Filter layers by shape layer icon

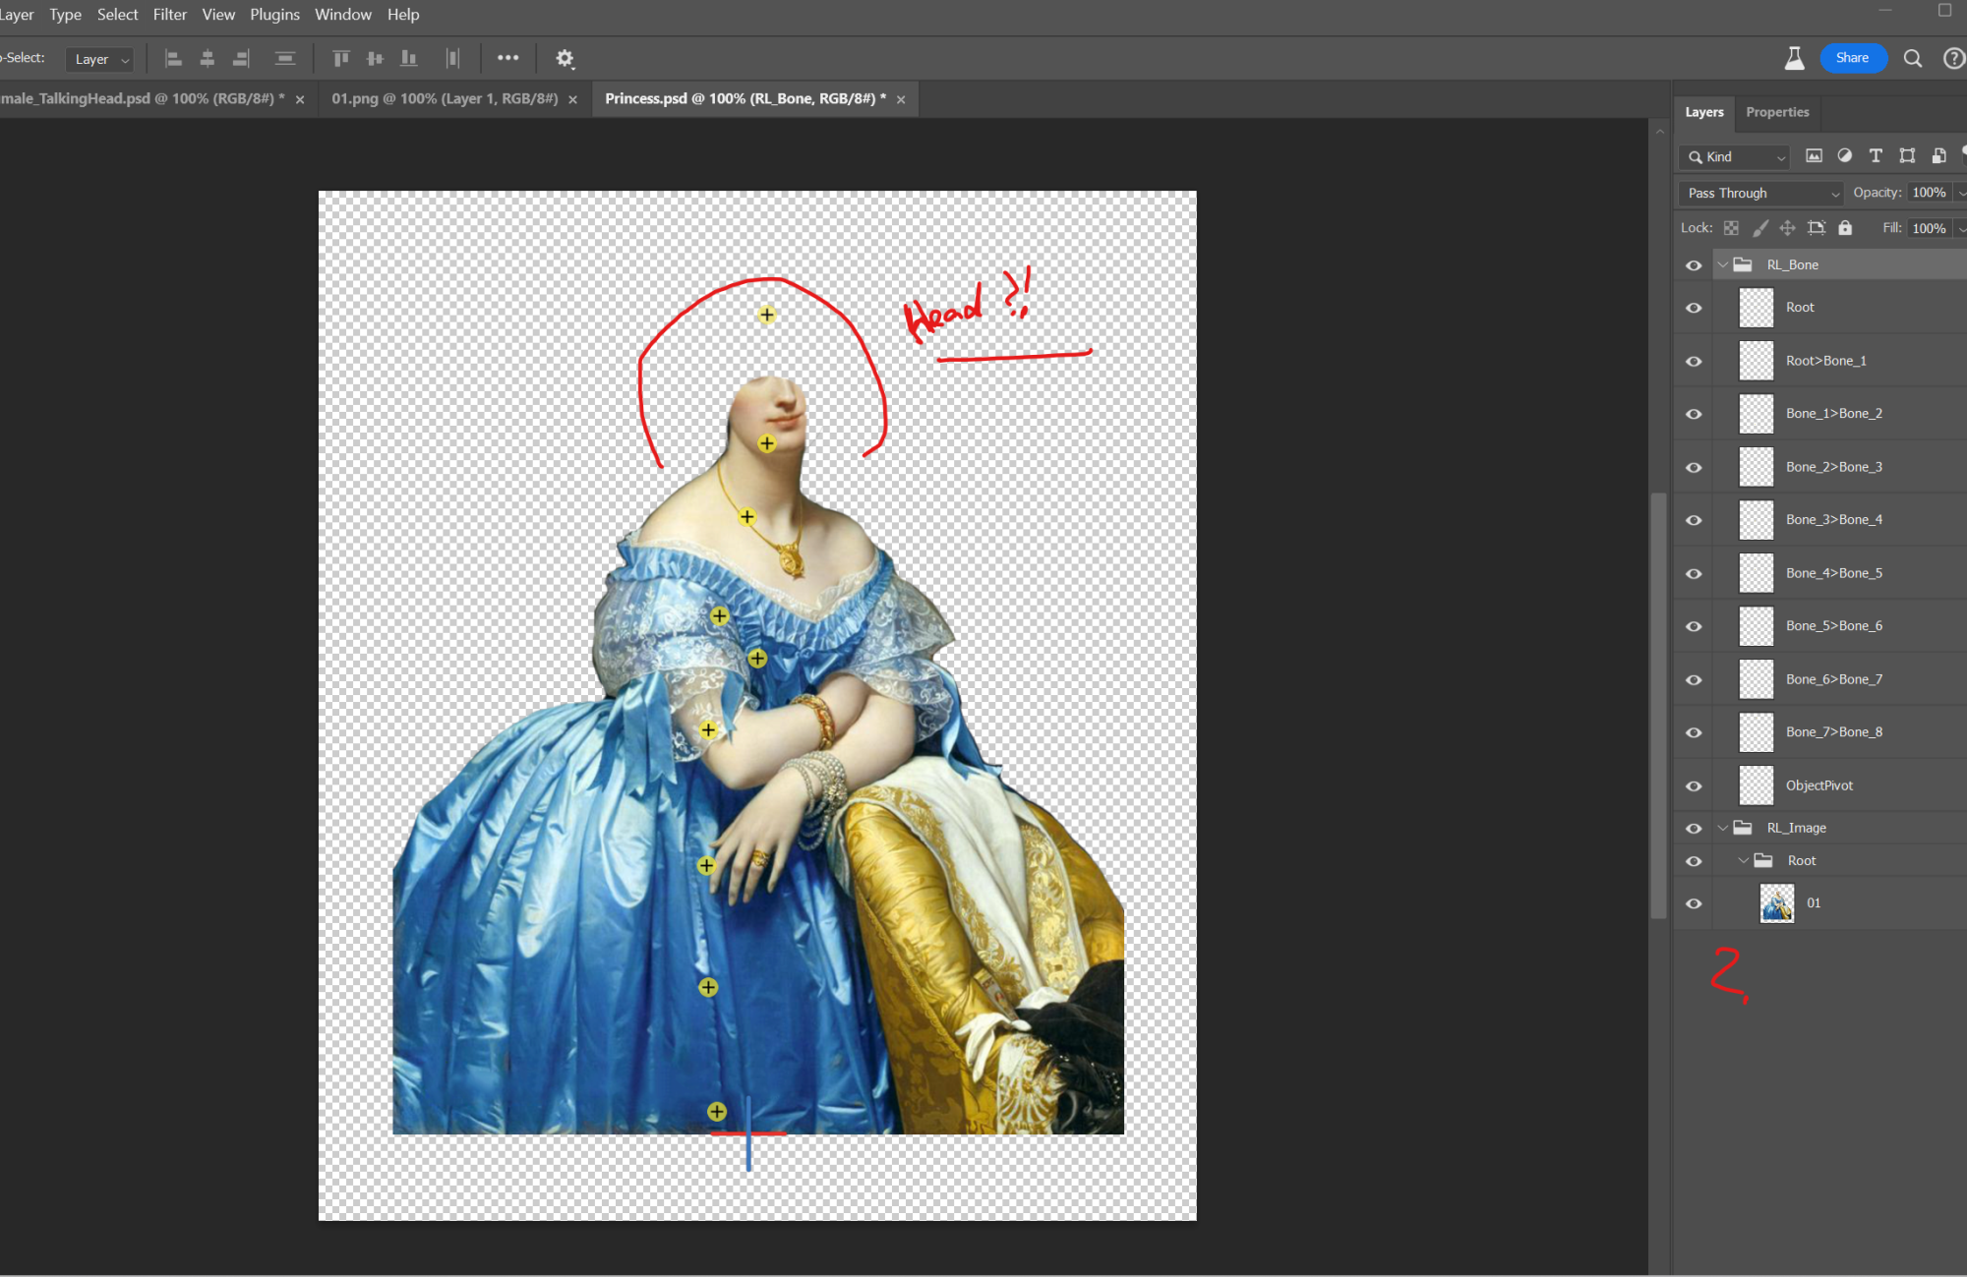click(1907, 155)
